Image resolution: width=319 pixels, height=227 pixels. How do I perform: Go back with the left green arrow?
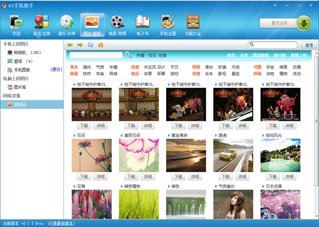70,45
